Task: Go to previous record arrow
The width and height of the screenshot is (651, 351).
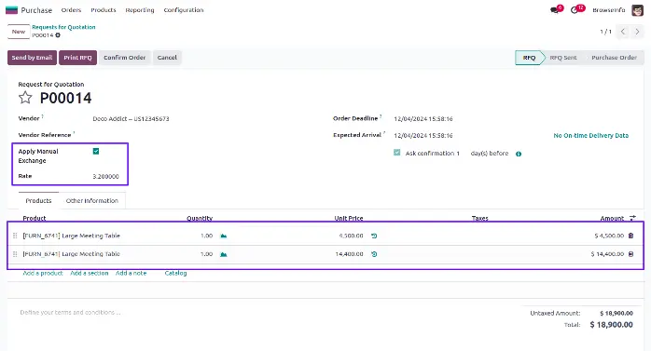Action: pyautogui.click(x=623, y=32)
